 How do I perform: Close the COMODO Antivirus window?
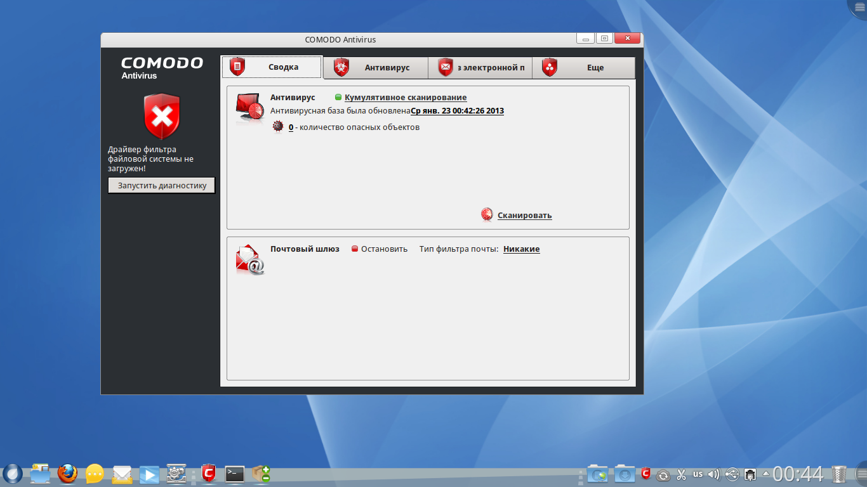pyautogui.click(x=628, y=39)
